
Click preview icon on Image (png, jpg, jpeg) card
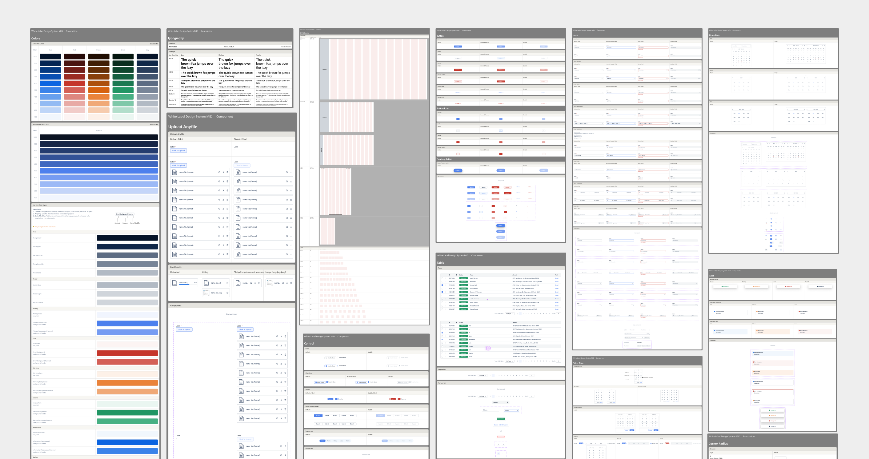tap(283, 283)
